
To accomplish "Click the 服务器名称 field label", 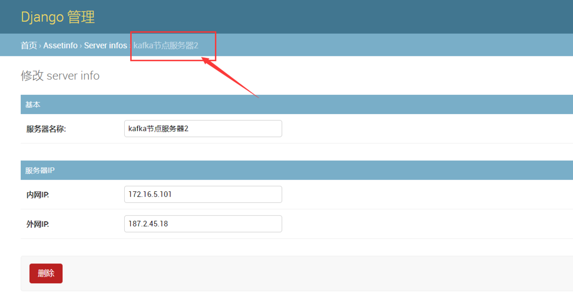I will (x=46, y=129).
